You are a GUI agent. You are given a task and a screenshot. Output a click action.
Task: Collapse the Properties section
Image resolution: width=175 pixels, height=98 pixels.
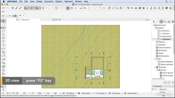[153, 86]
